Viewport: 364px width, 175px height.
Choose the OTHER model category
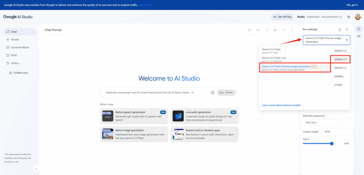click(338, 85)
